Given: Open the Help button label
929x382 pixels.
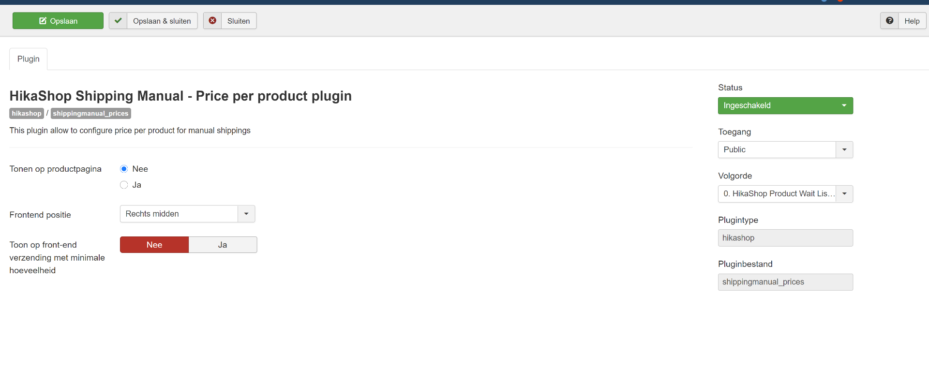Looking at the screenshot, I should coord(912,21).
